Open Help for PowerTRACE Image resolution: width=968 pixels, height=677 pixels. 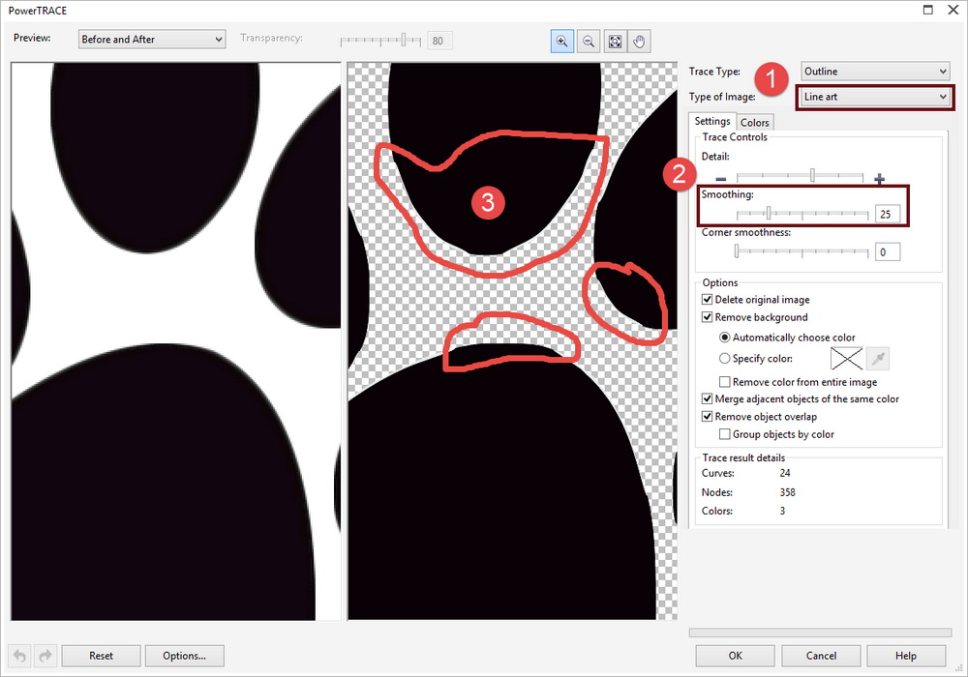(x=906, y=656)
